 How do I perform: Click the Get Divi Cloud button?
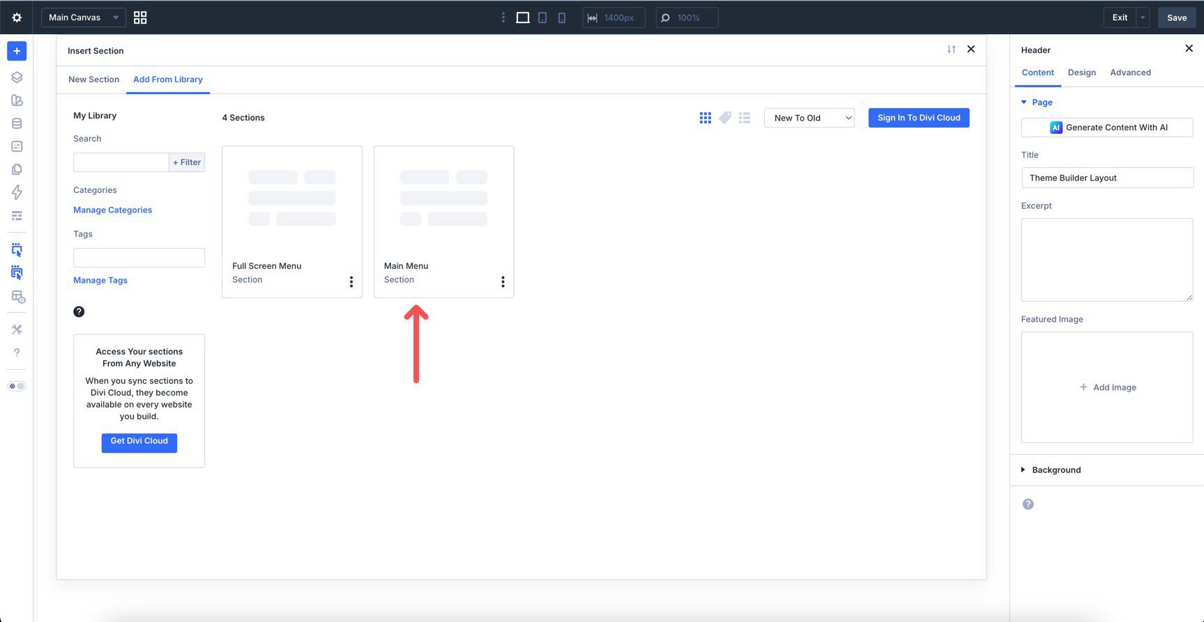pos(139,442)
